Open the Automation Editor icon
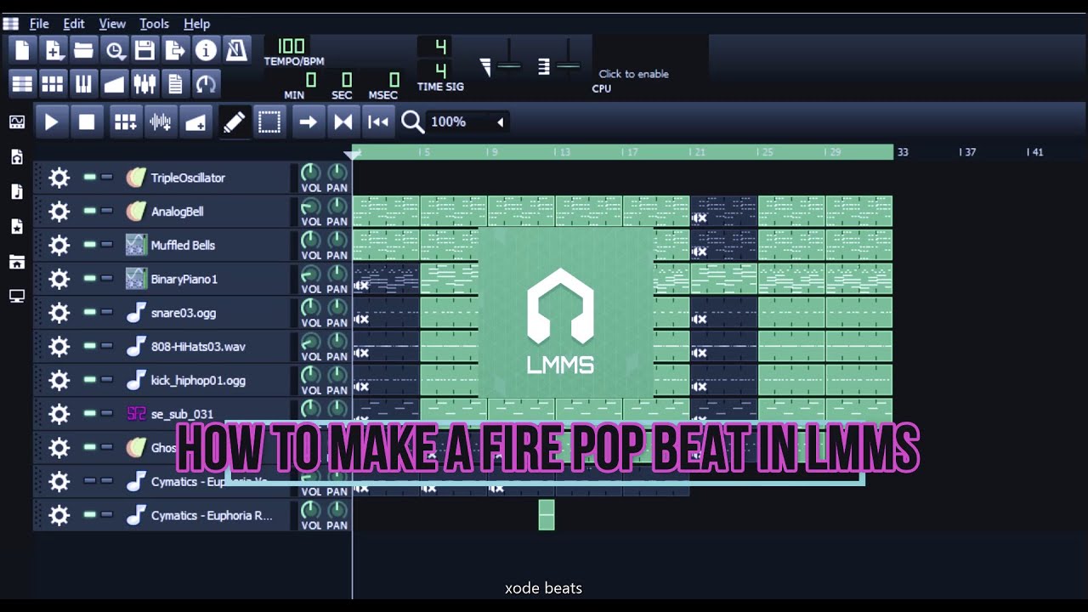This screenshot has height=612, width=1088. [x=114, y=83]
